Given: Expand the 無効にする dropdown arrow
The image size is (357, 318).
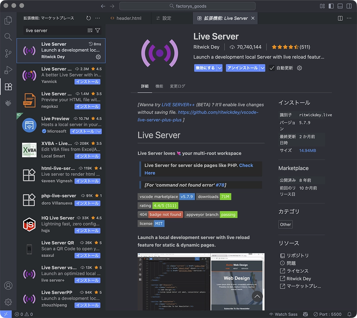Looking at the screenshot, I should click(x=220, y=68).
